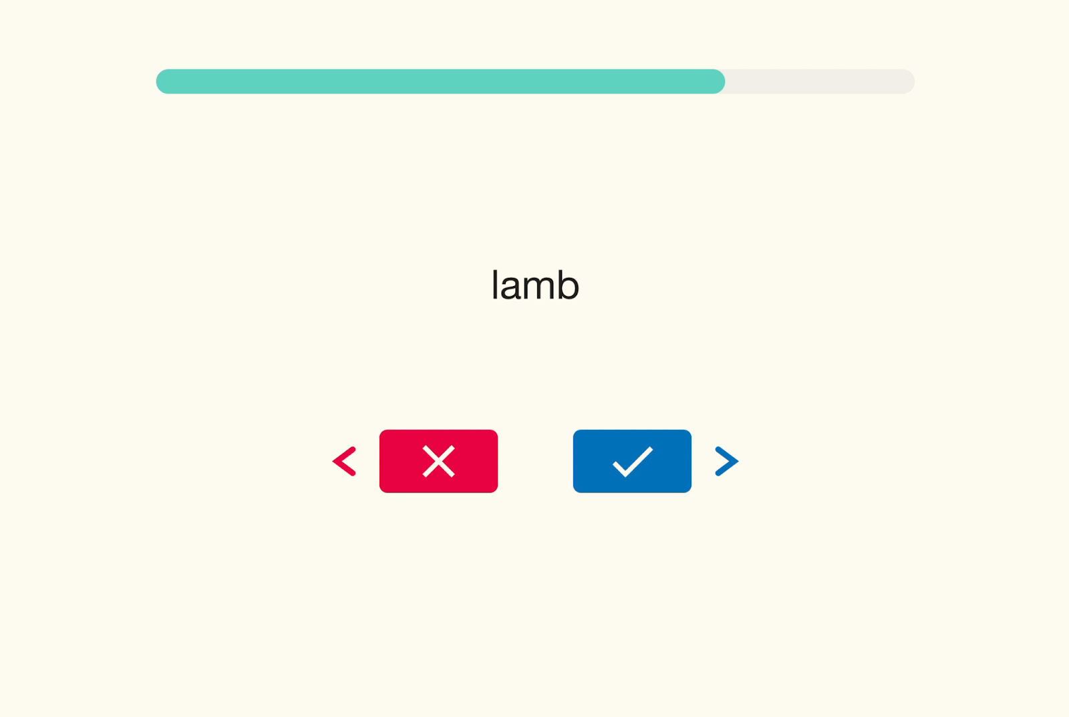Mark "lamb" as correct with blue check

632,461
